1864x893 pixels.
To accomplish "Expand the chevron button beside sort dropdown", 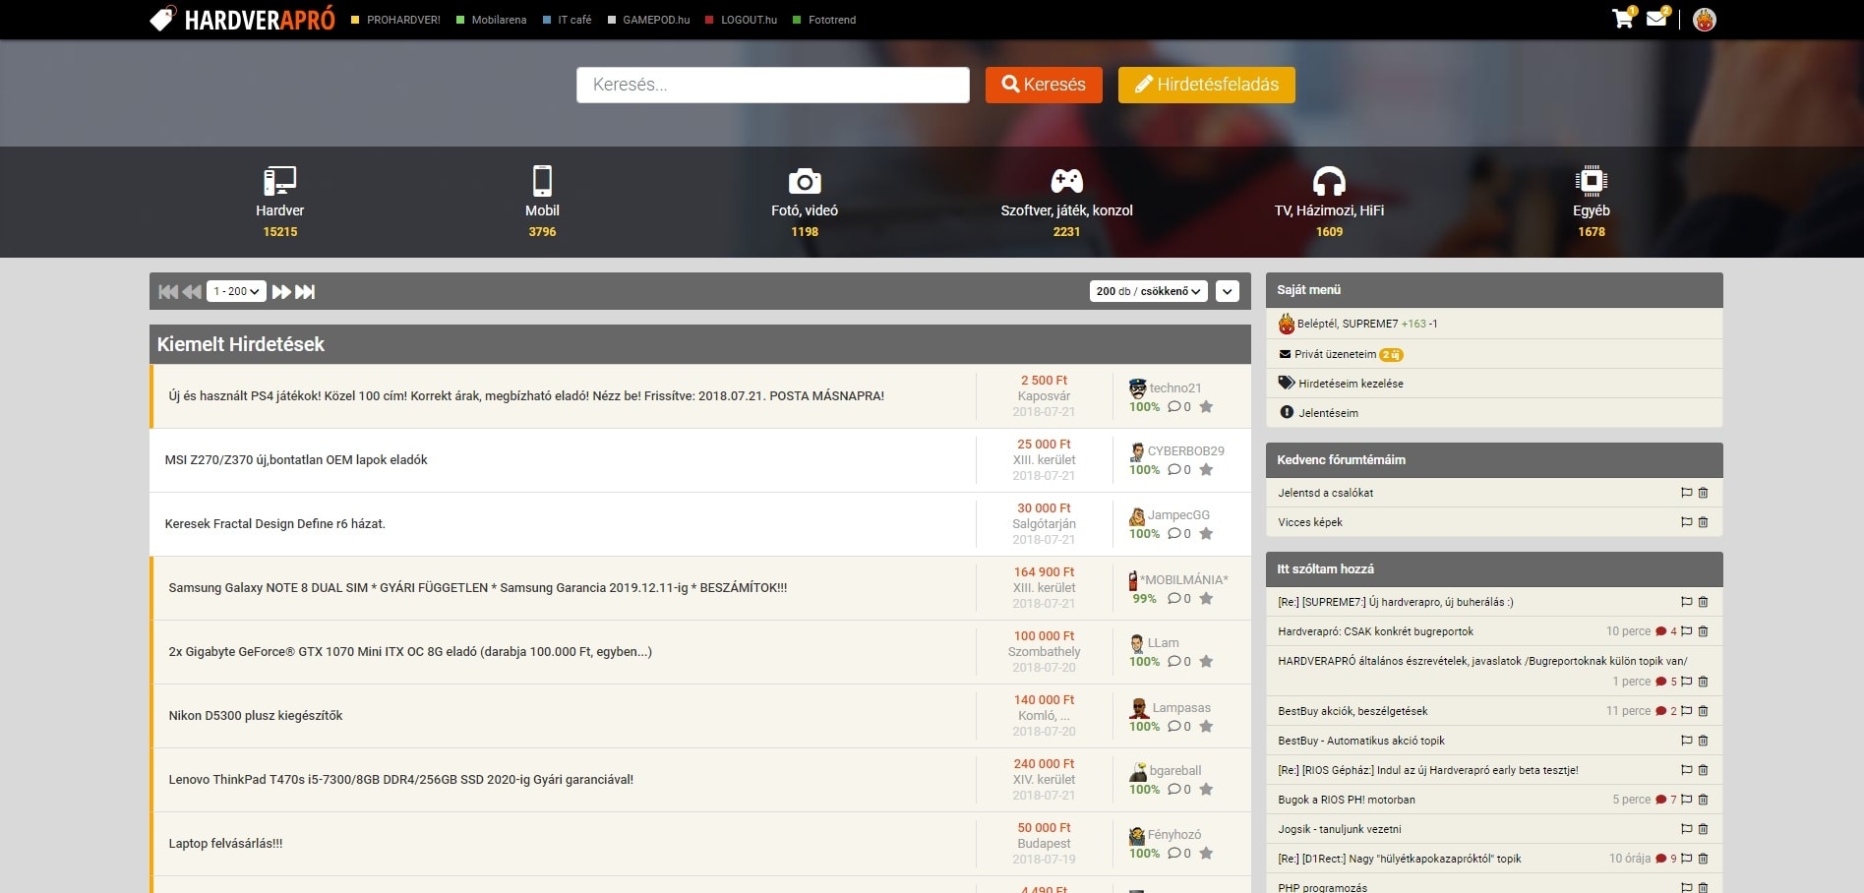I will tap(1228, 291).
